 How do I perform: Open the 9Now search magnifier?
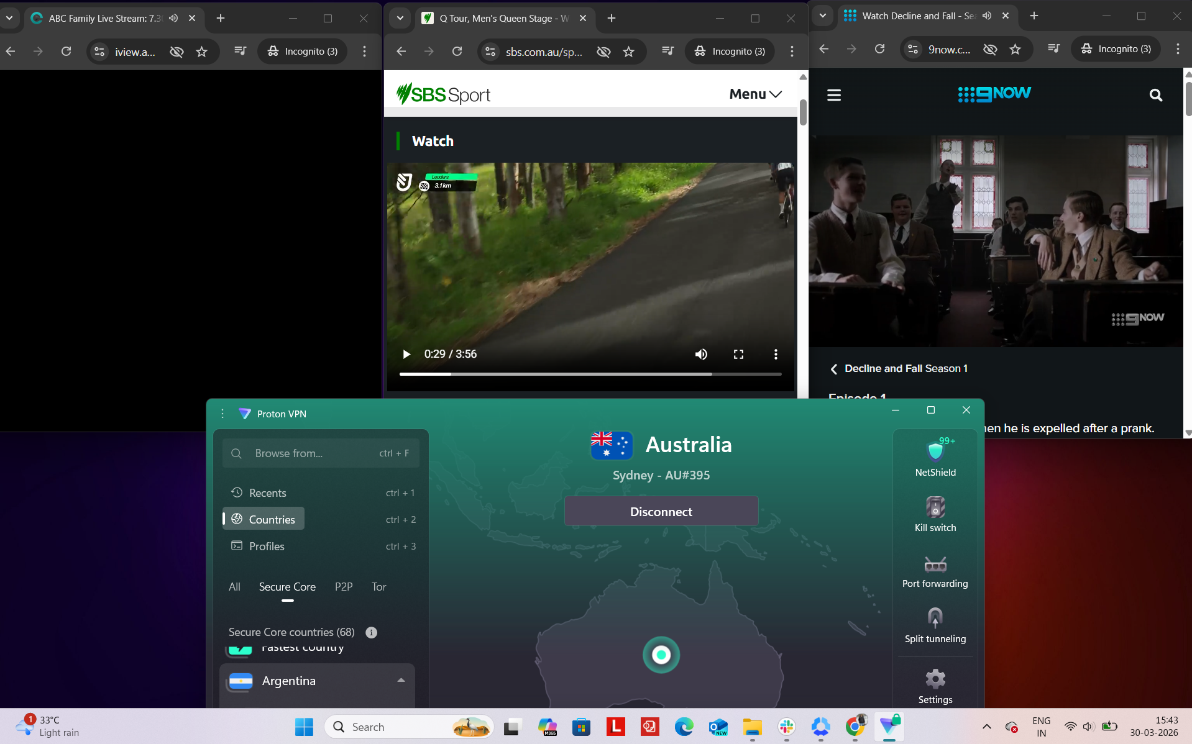(1156, 94)
